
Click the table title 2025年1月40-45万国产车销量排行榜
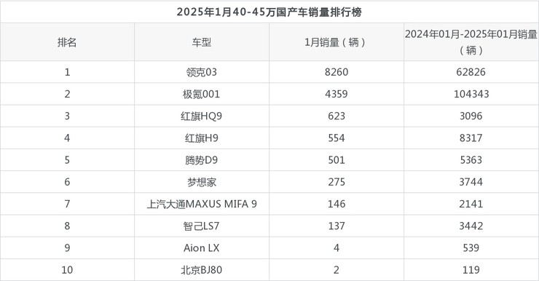(x=269, y=12)
